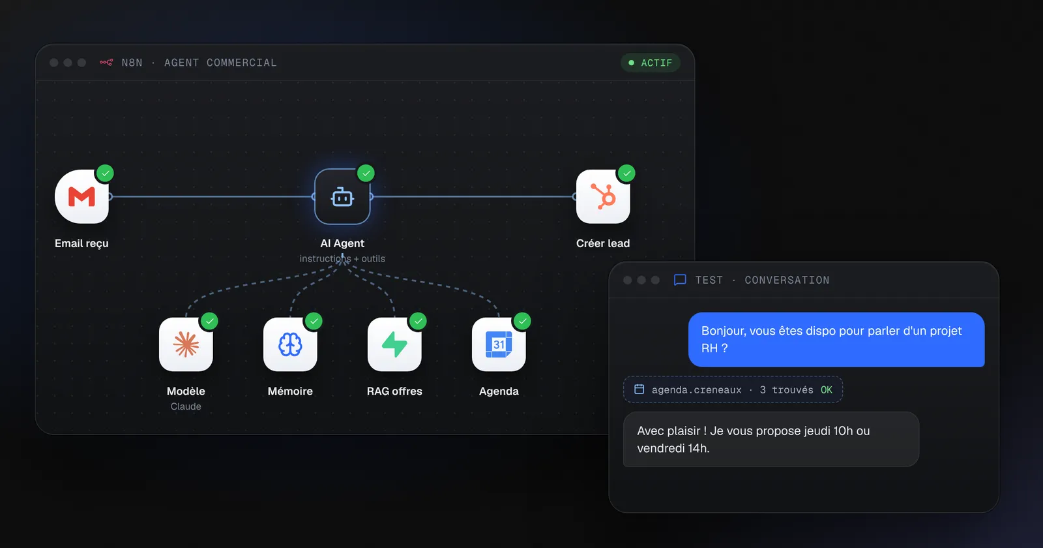
Task: Open the AI Agent robot node
Action: click(x=342, y=196)
